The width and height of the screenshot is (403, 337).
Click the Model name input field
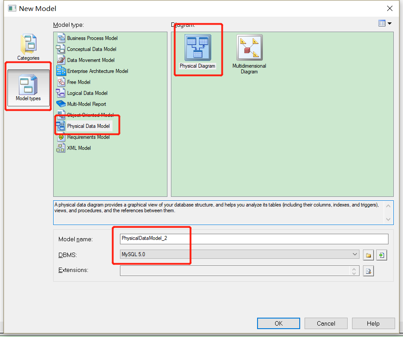pos(254,239)
